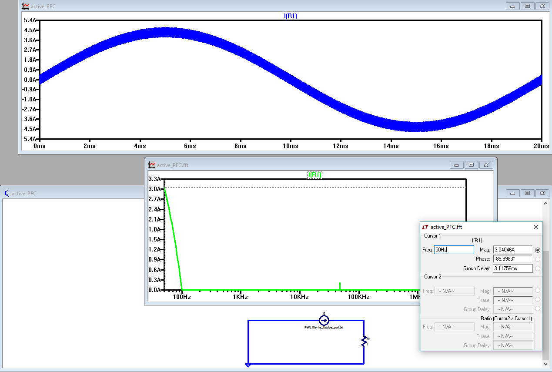Click the Cursor 1 Freq field showing 50Hz
Viewport: 552px width, 372px height.
coord(454,250)
